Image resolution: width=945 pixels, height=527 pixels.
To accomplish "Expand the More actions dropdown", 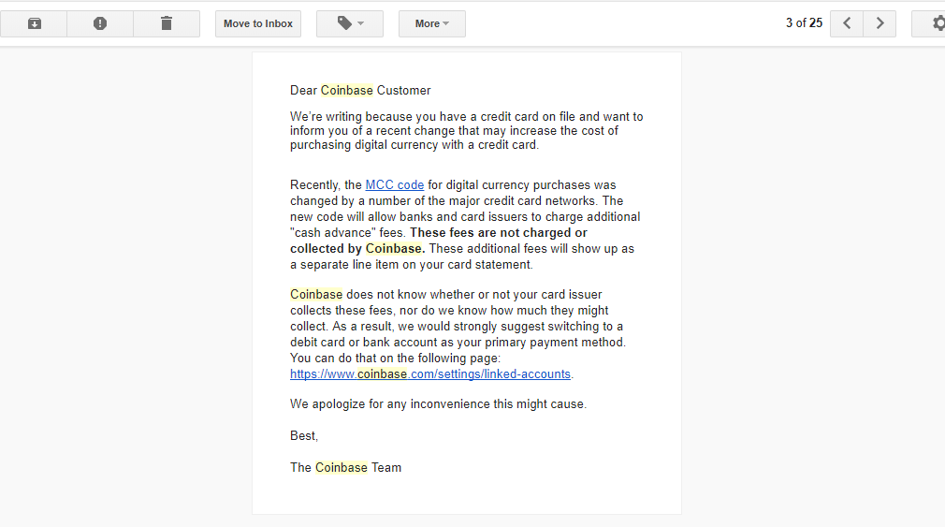I will [x=432, y=23].
